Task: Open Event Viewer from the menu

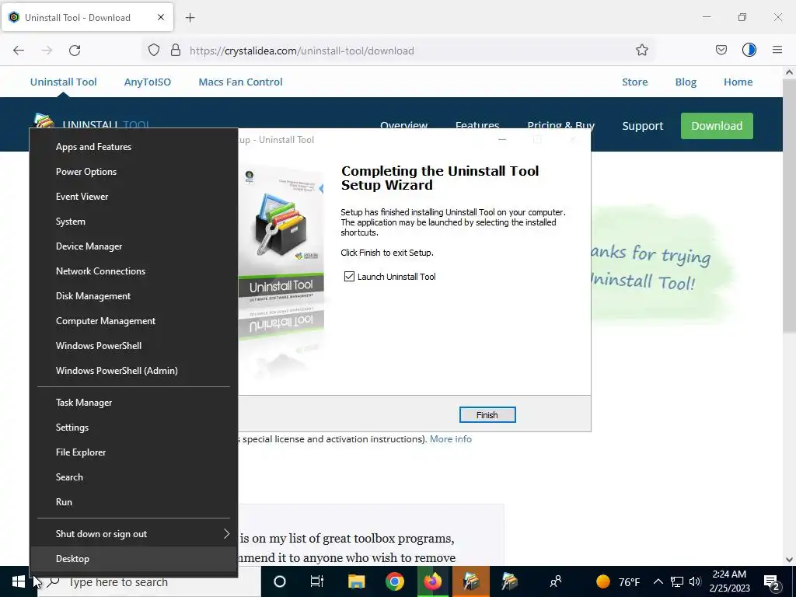Action: [134, 197]
